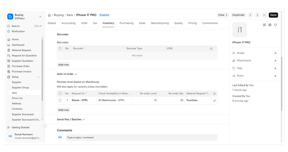This screenshot has height=152, width=288.
Task: Go to previous record arrow
Action: (250, 15)
